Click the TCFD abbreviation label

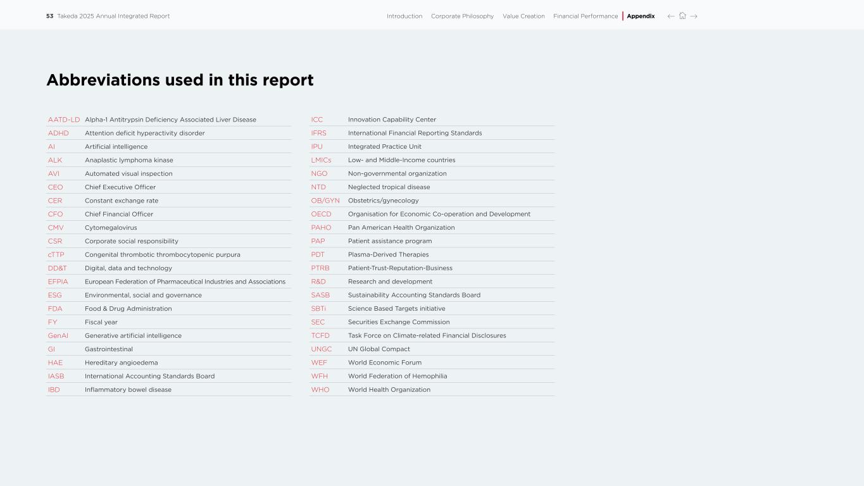(x=320, y=336)
